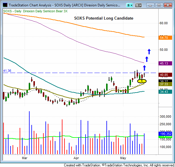Viewport: 175px width, 167px height.
Task: Click the Mar date axis label
Action: 25,158
